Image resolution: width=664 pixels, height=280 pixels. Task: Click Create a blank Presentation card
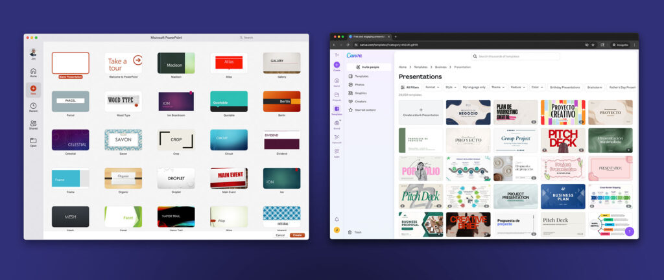tap(421, 112)
